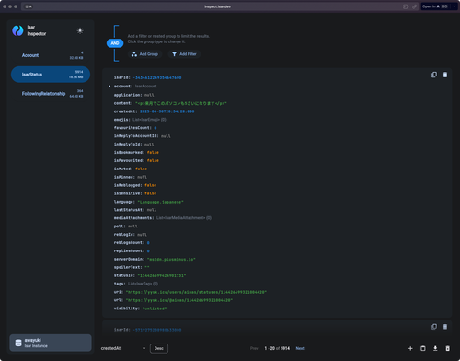Image resolution: width=460 pixels, height=361 pixels.
Task: Click the browser address bar inspect.isar.dev
Action: click(x=218, y=6)
